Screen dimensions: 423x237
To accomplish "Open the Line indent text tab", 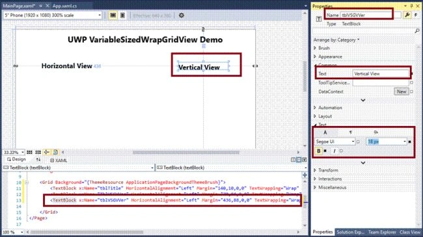I will click(375, 132).
